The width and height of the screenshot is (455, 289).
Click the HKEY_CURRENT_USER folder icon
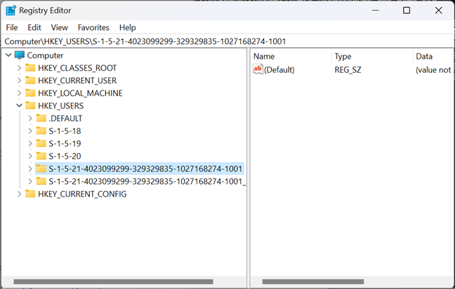tap(30, 80)
